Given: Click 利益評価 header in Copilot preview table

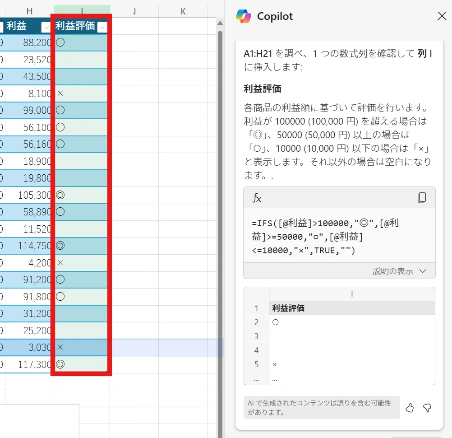Looking at the screenshot, I should tap(288, 308).
